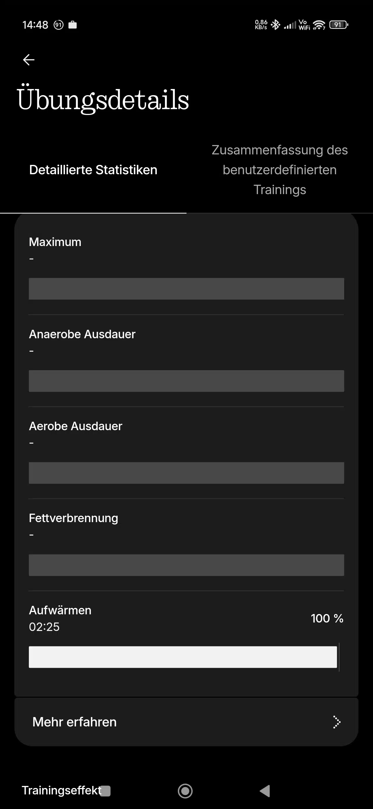Tap the back arrow above Übungsdetails
Image resolution: width=373 pixels, height=809 pixels.
[29, 60]
